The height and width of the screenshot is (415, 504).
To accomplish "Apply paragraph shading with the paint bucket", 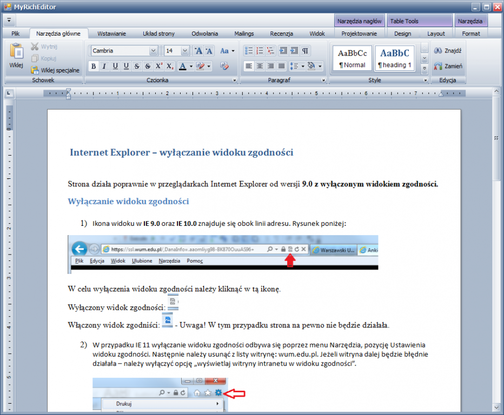I will pos(311,66).
